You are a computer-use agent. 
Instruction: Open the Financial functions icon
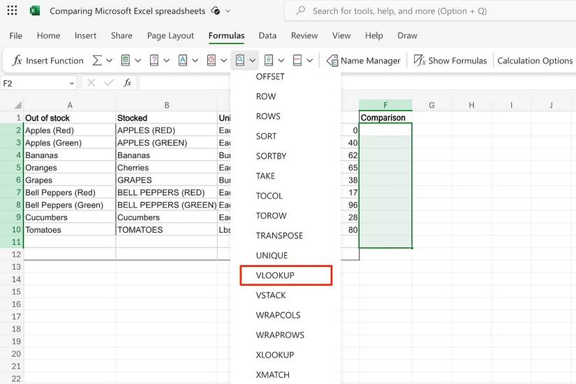126,61
